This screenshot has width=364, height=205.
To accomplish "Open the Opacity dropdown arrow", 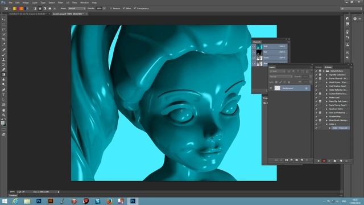I will pyautogui.click(x=104, y=9).
